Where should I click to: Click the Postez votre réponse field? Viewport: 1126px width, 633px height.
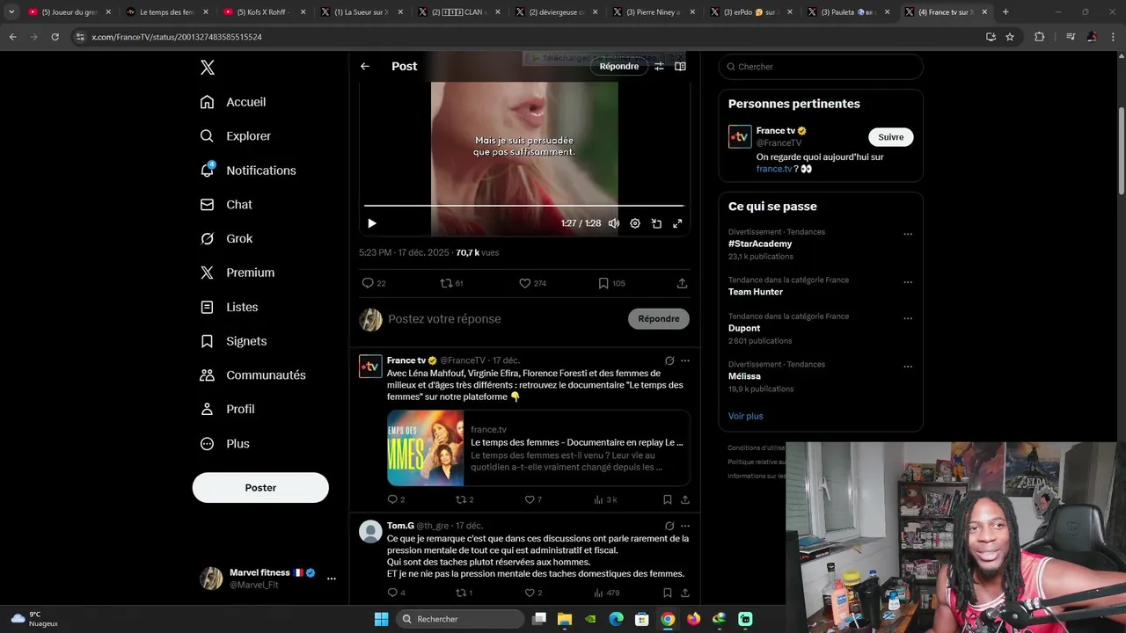click(x=503, y=319)
